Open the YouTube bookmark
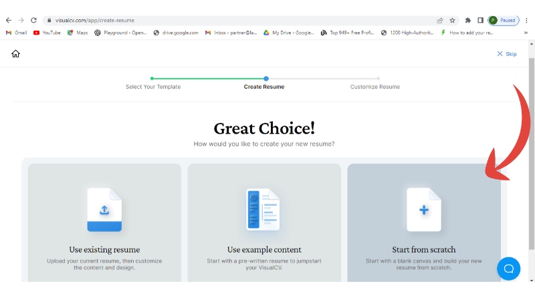Screen dimensions: 535x300 point(47,32)
